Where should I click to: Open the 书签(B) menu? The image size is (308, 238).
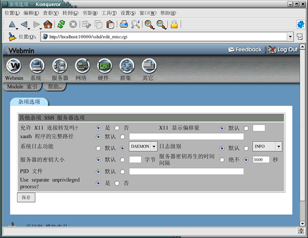click(90, 13)
